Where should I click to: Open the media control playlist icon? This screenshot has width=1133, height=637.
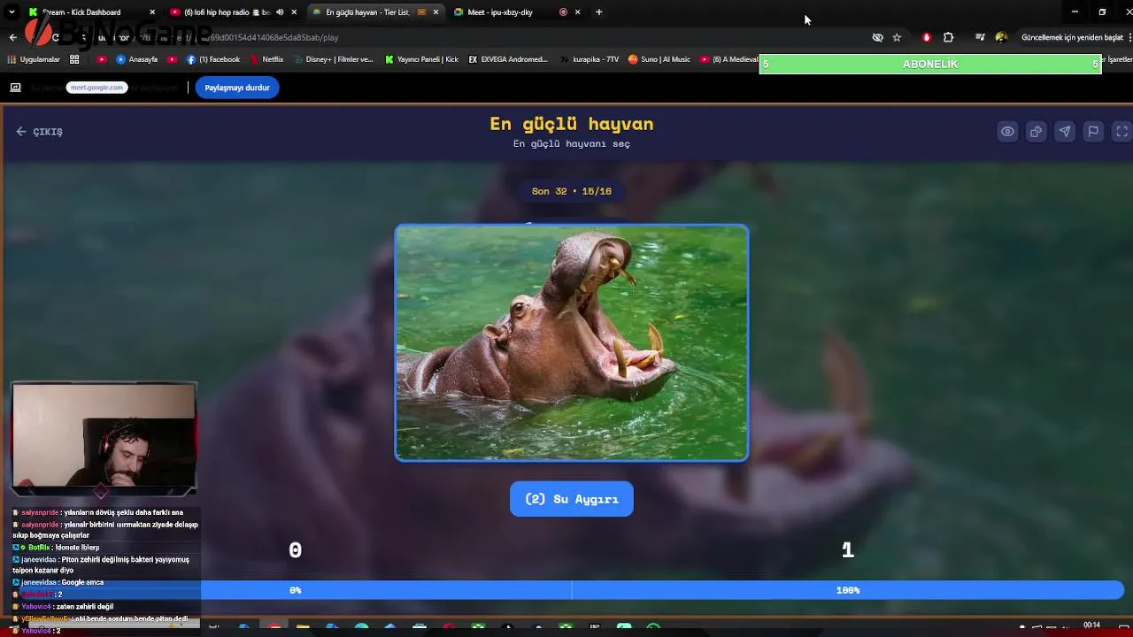pyautogui.click(x=980, y=37)
